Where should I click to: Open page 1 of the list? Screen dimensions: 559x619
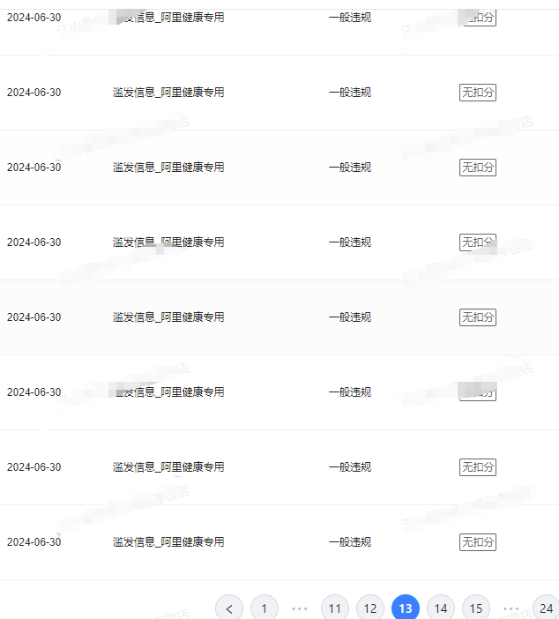click(264, 608)
